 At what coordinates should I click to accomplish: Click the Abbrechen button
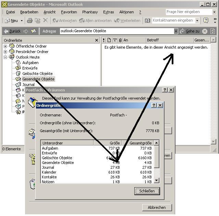[157, 207]
